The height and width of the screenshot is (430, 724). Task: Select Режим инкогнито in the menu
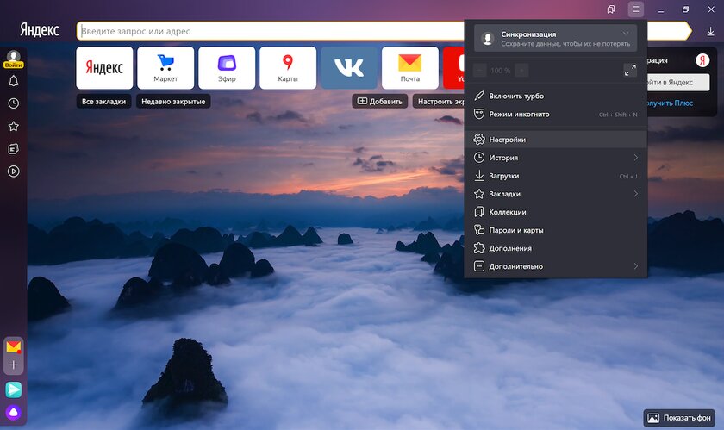[555, 114]
